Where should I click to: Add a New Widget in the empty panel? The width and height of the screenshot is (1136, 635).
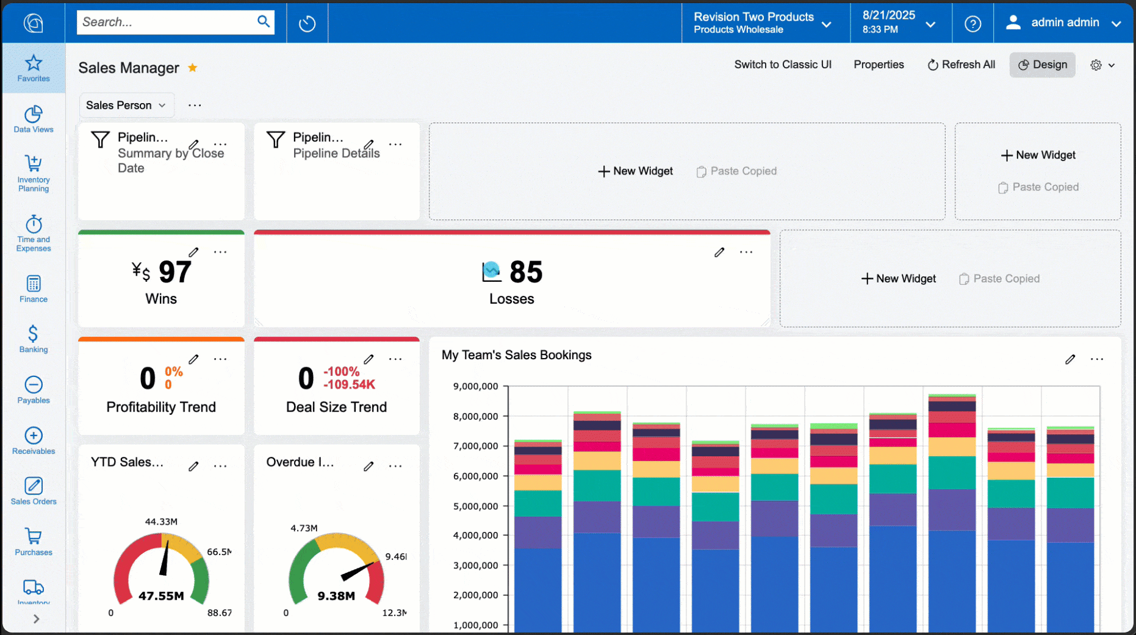(x=635, y=171)
